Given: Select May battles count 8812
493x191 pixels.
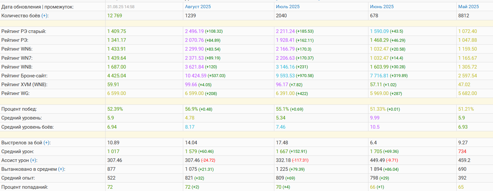Looking at the screenshot, I should point(463,15).
